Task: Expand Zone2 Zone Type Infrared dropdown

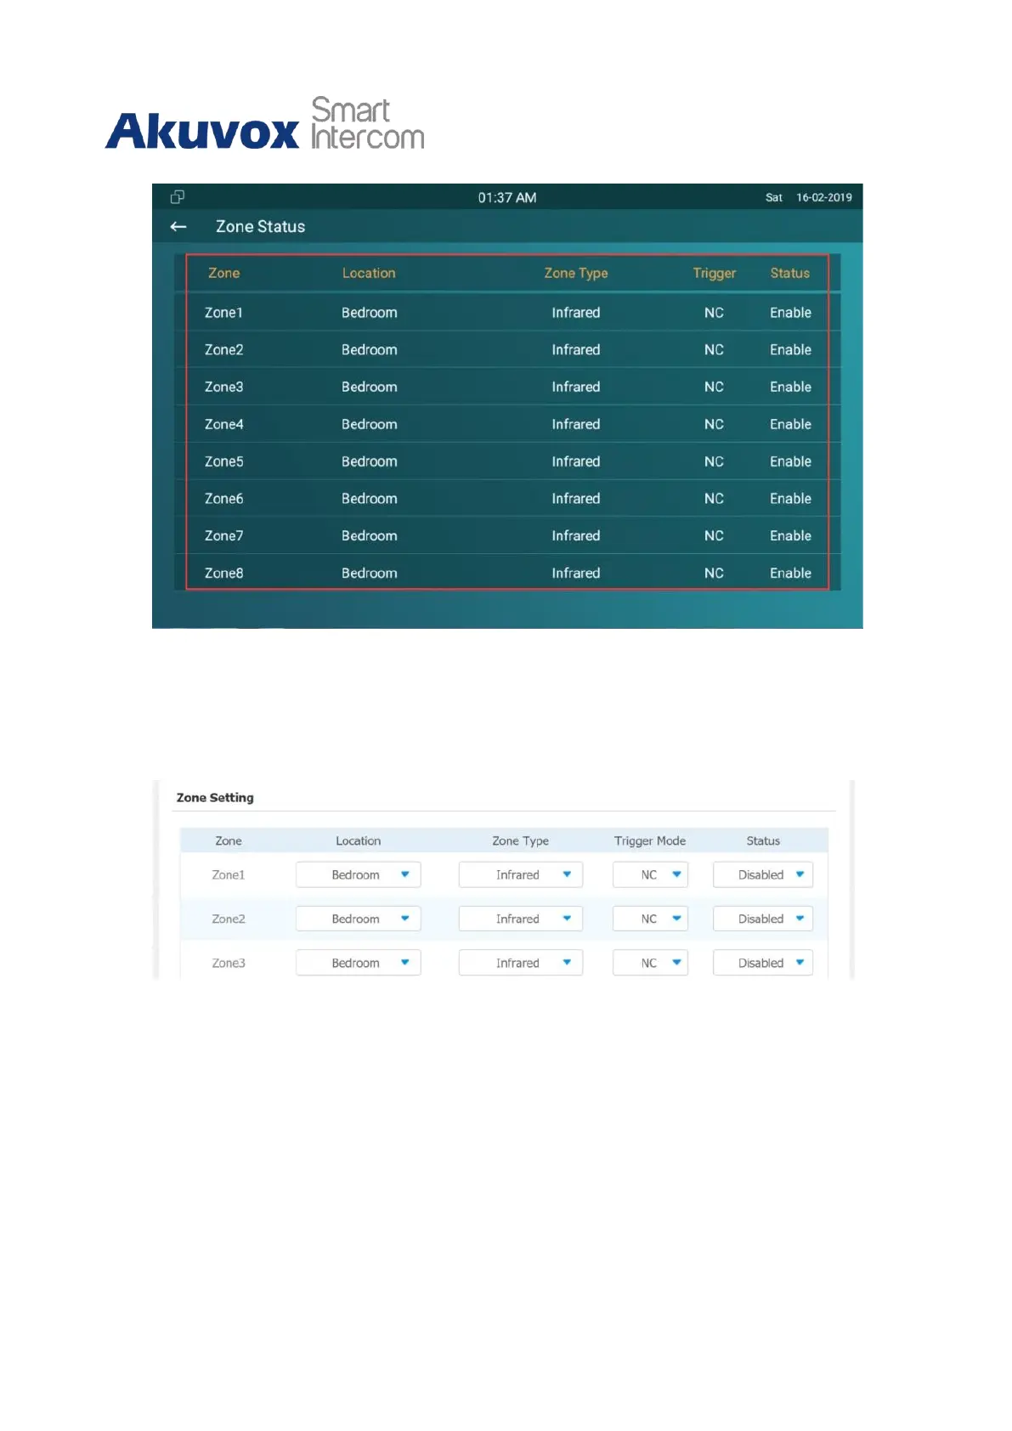Action: click(x=520, y=919)
